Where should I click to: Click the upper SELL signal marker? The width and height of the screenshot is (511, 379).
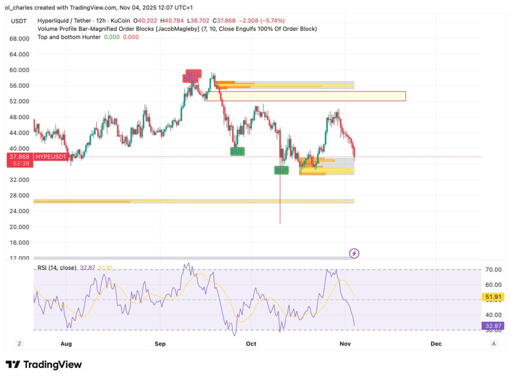click(194, 73)
